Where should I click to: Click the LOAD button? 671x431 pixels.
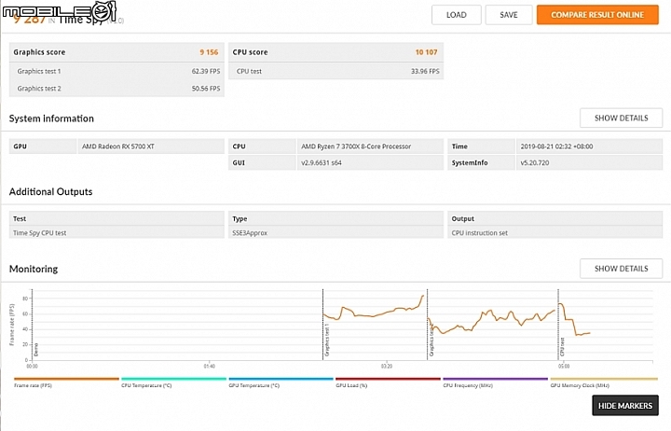pyautogui.click(x=456, y=15)
